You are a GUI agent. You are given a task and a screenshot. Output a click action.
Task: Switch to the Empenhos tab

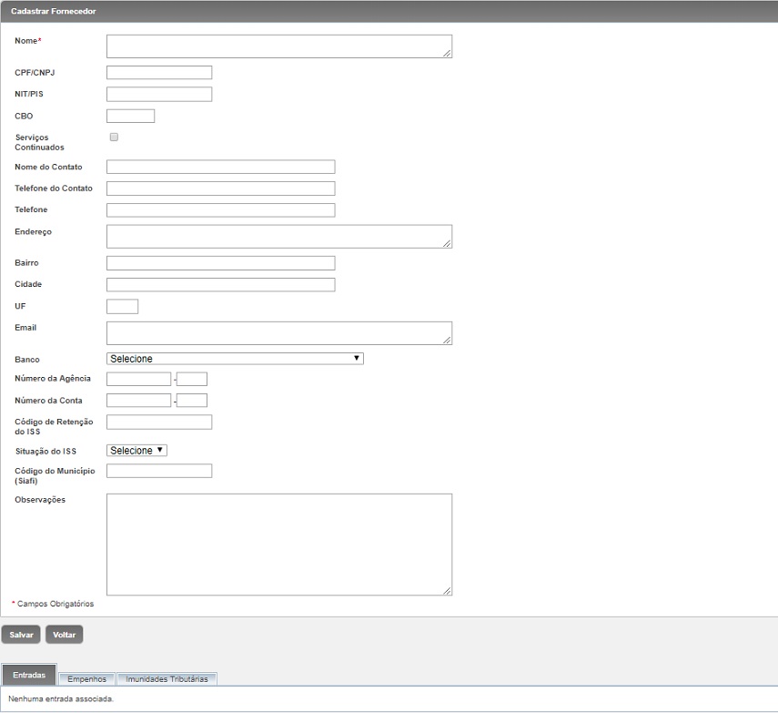pyautogui.click(x=86, y=679)
